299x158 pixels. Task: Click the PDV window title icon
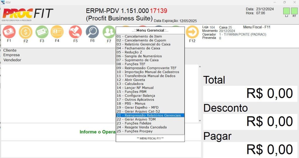click(3, 2)
